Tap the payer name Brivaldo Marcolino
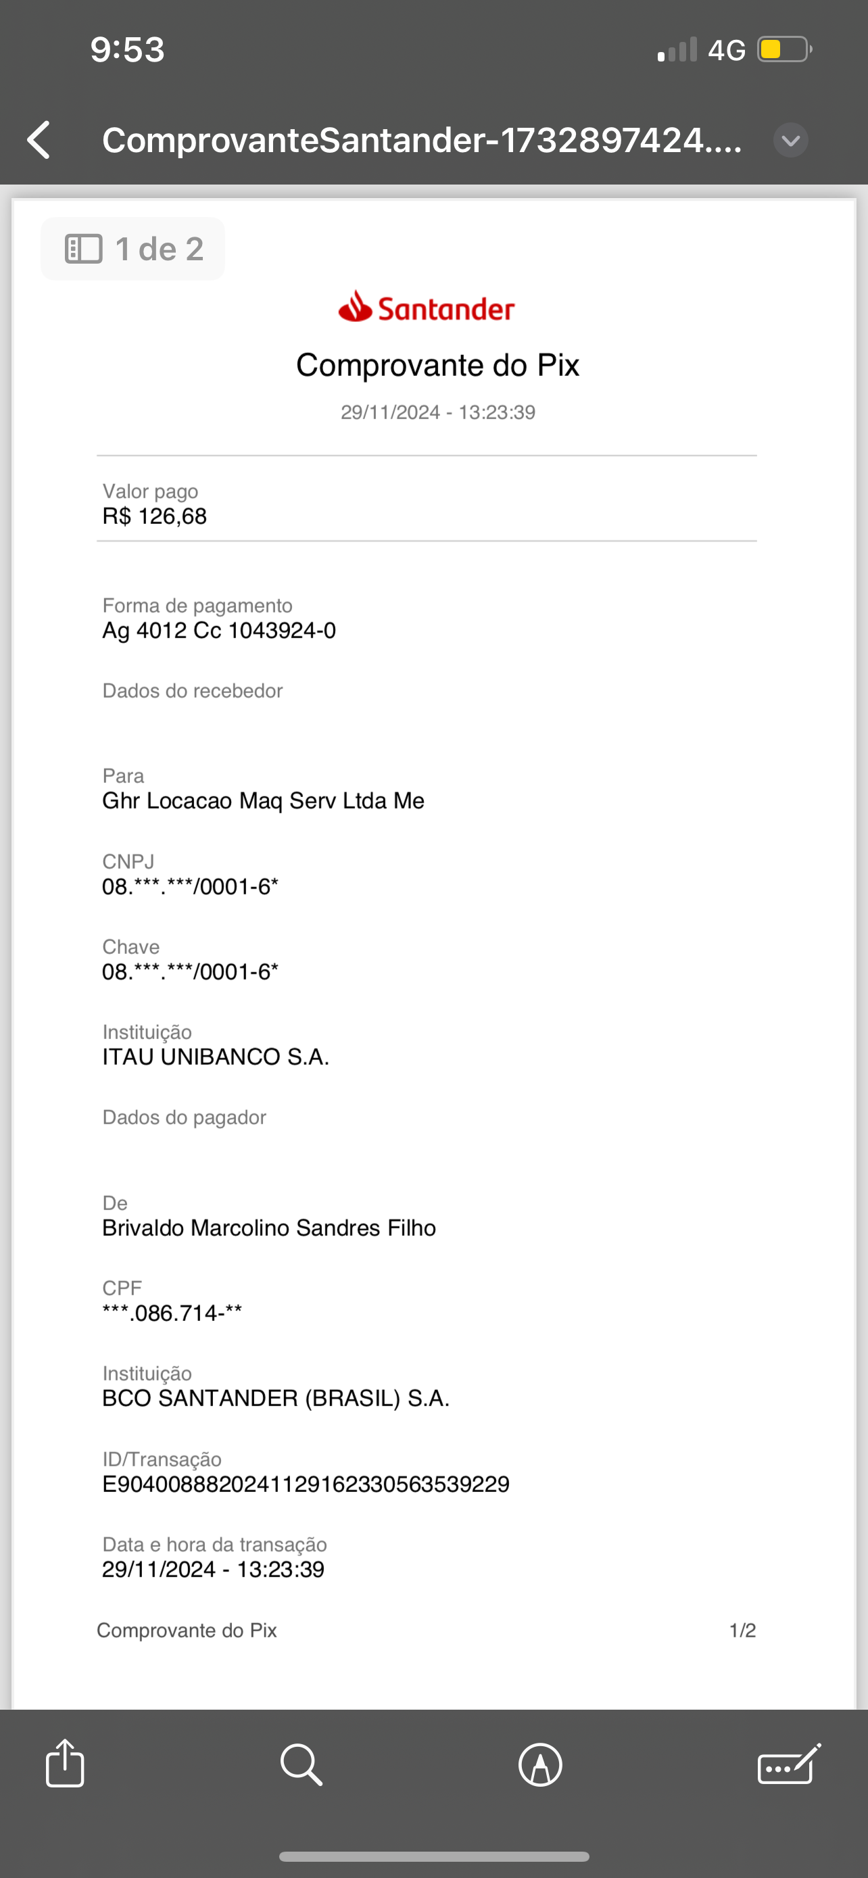Screen dimensions: 868x1878 pos(269,1228)
